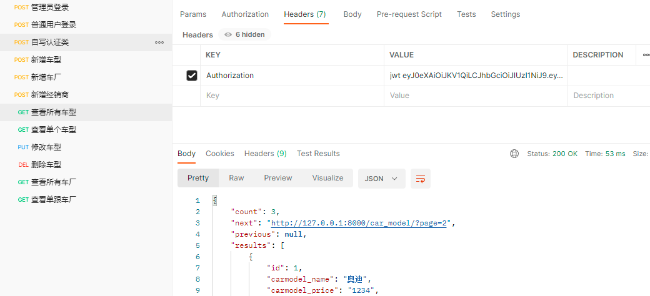
Task: Click the empty Value input field
Action: (475, 96)
